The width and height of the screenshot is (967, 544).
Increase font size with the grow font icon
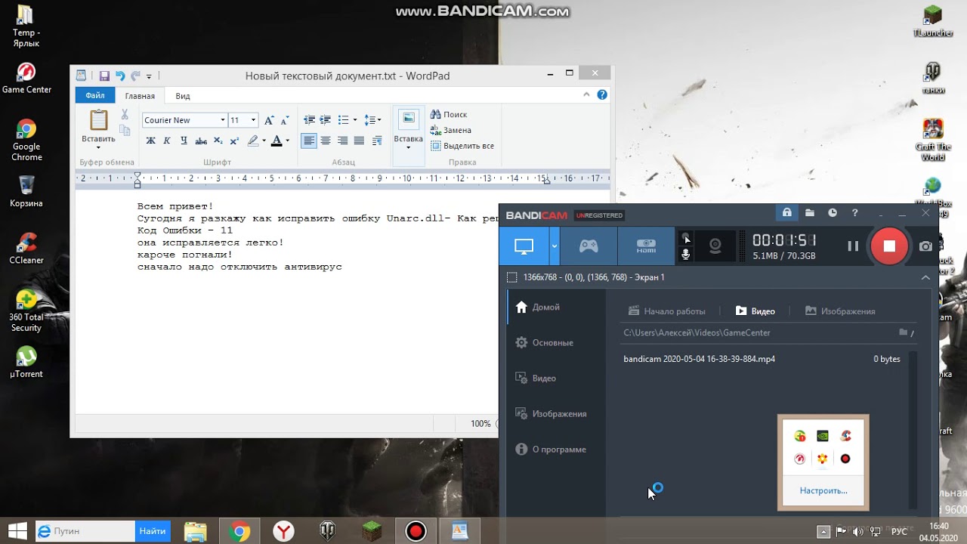269,120
